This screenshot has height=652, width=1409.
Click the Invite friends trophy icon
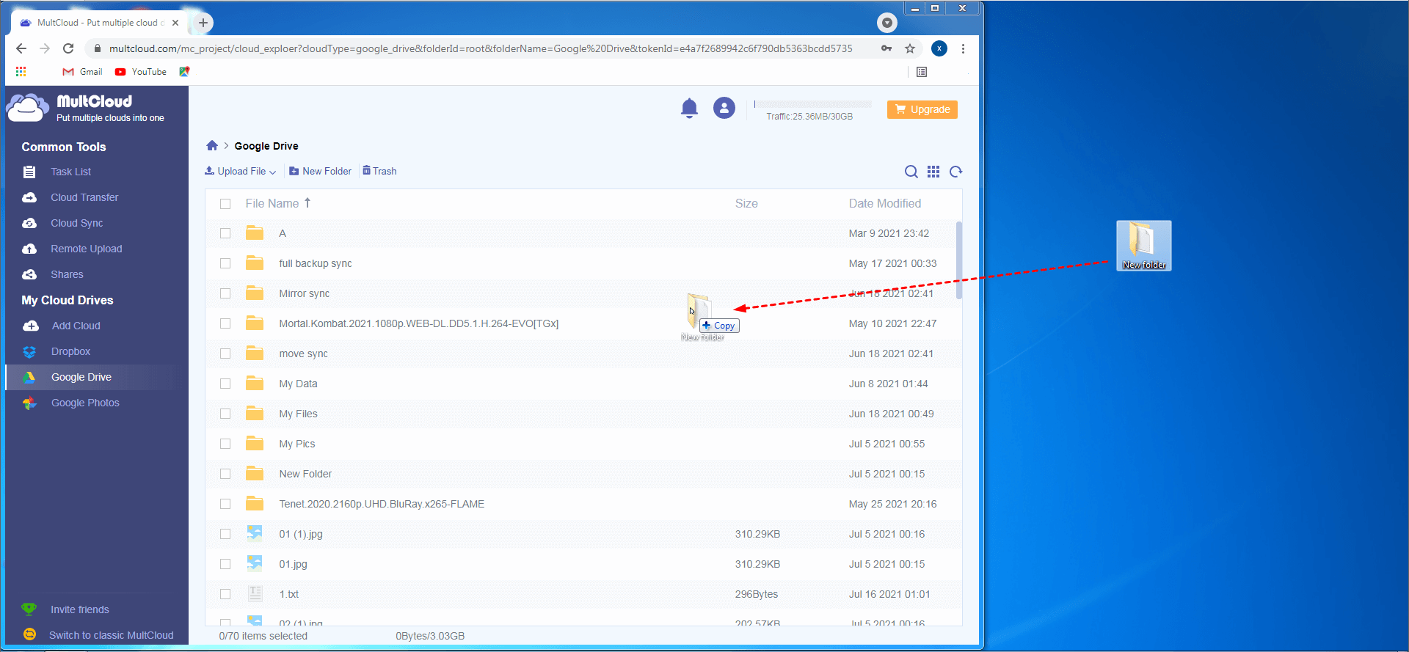click(29, 609)
